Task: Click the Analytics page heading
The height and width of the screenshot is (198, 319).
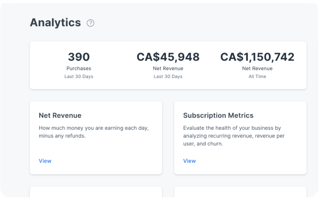Action: (55, 22)
